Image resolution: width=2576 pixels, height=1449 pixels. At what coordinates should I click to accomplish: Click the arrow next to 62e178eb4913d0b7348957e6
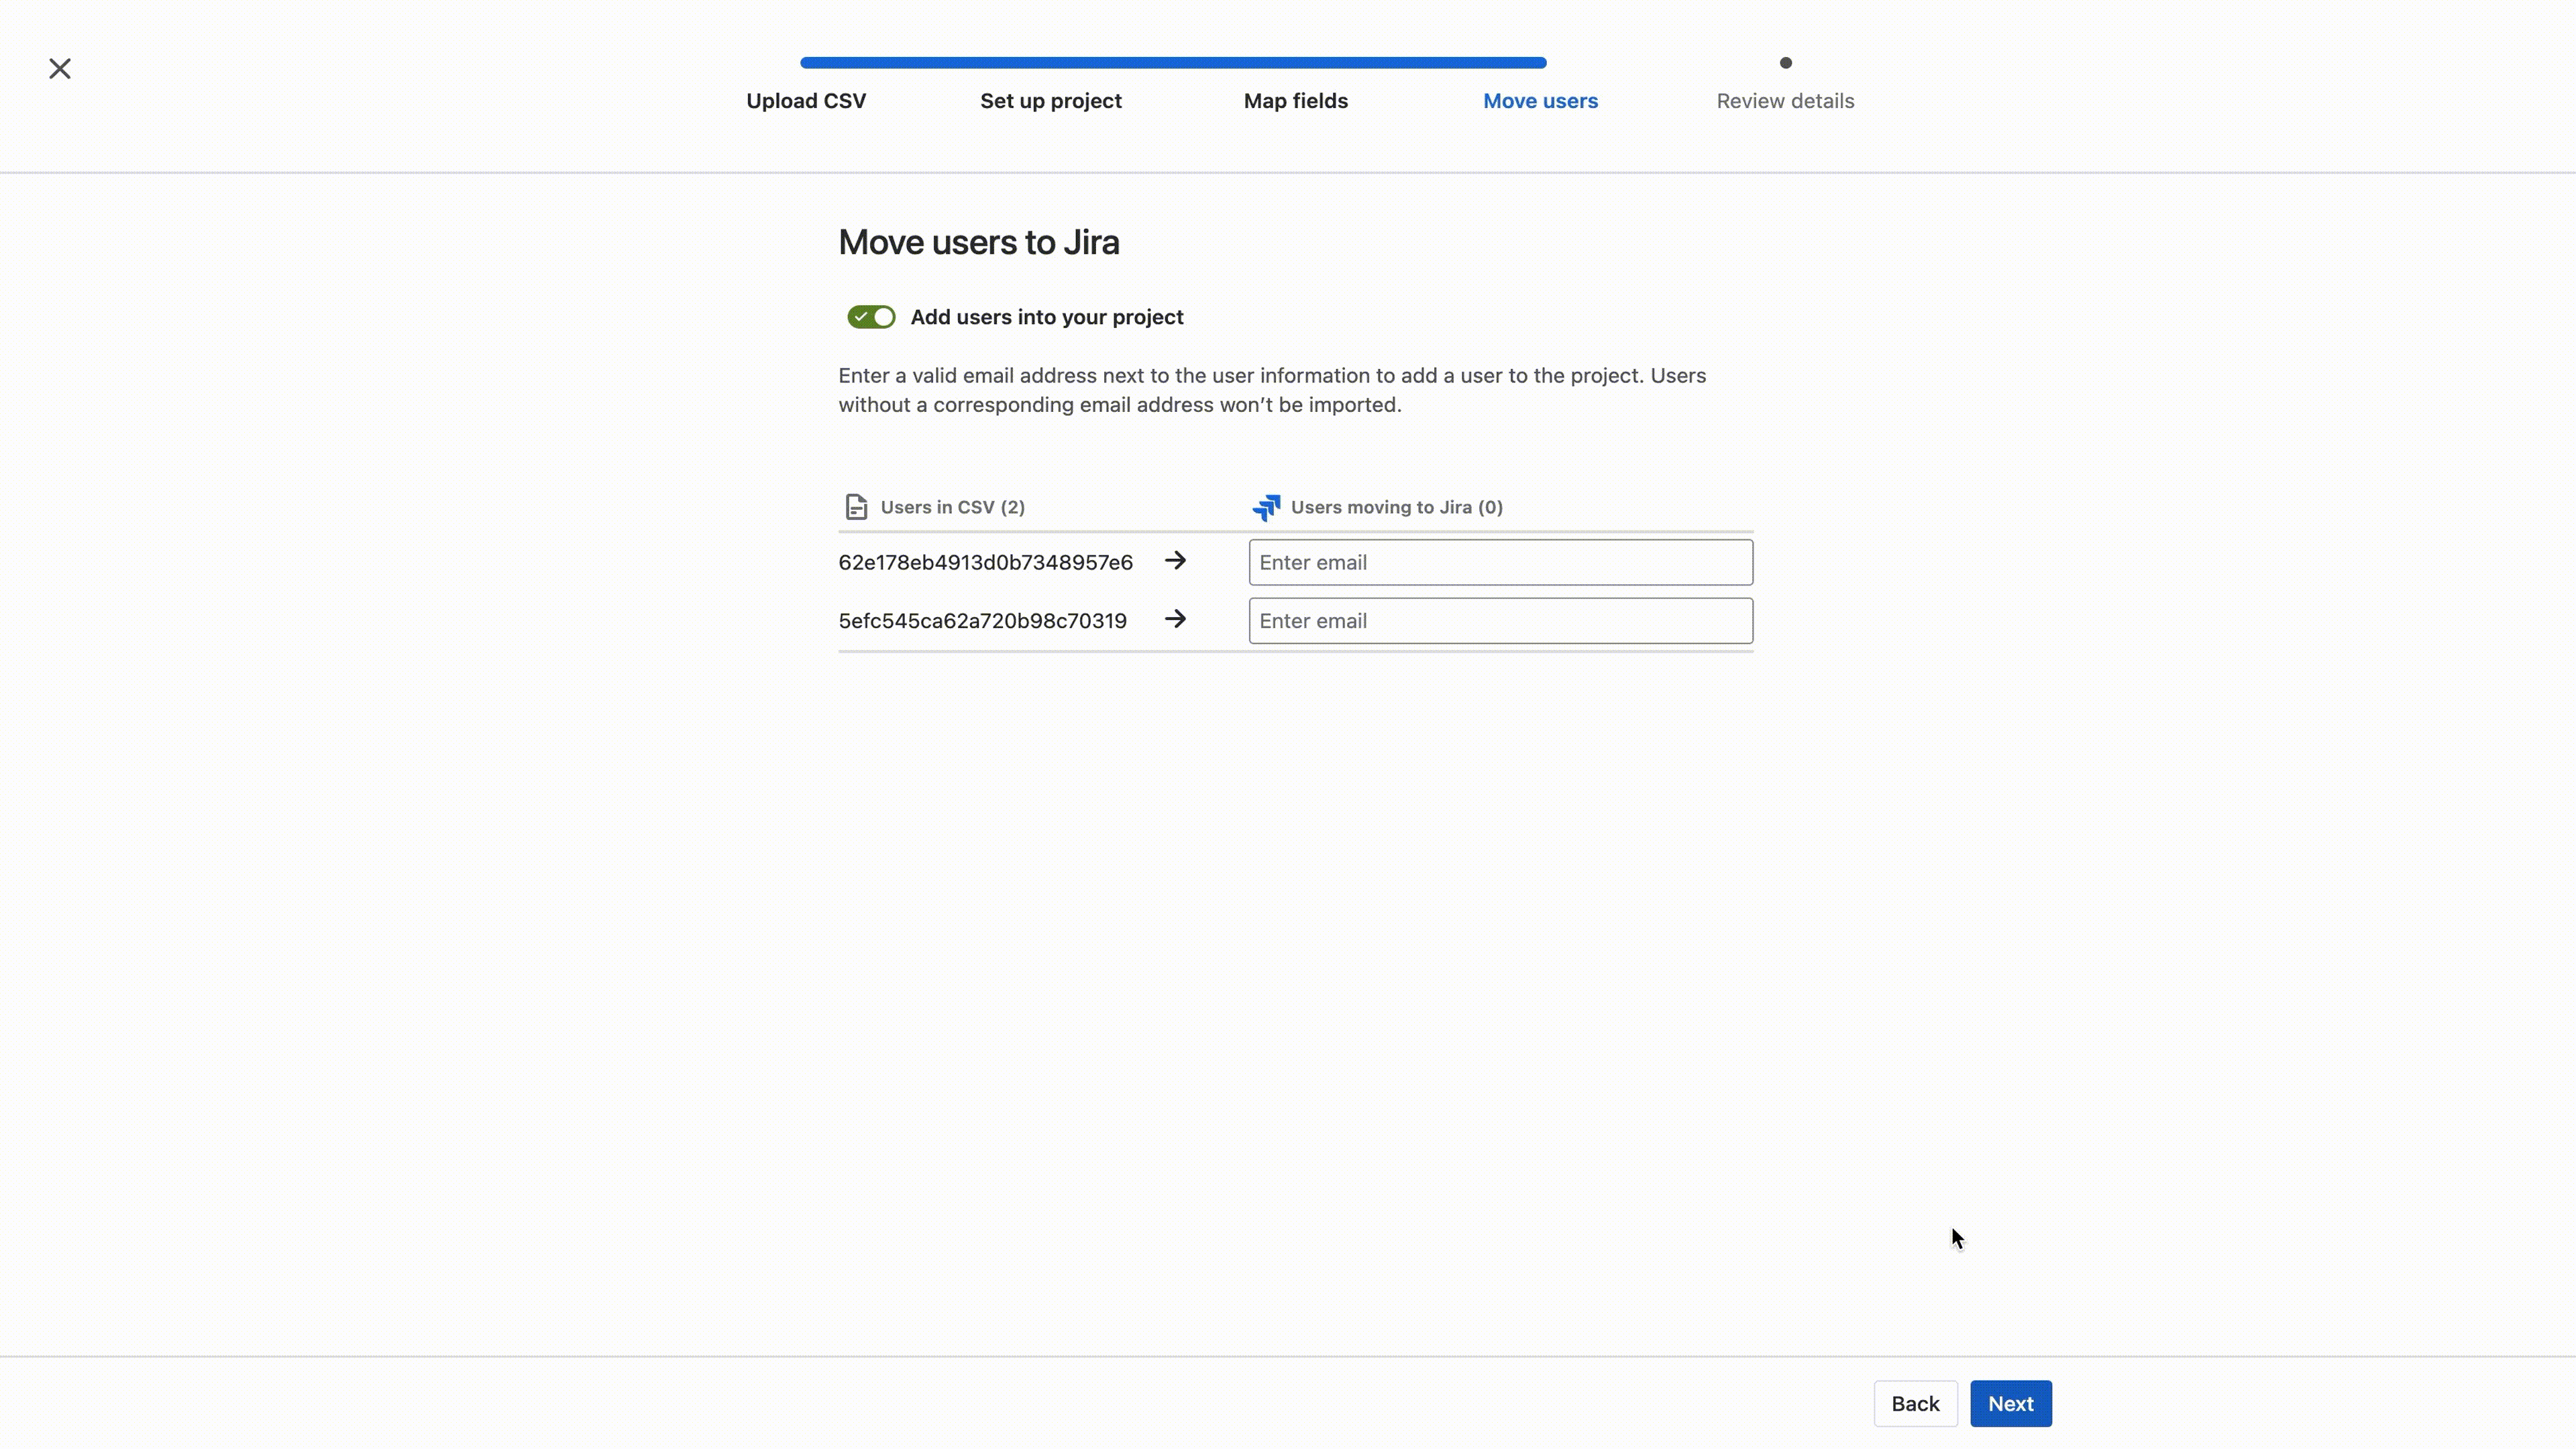tap(1175, 561)
